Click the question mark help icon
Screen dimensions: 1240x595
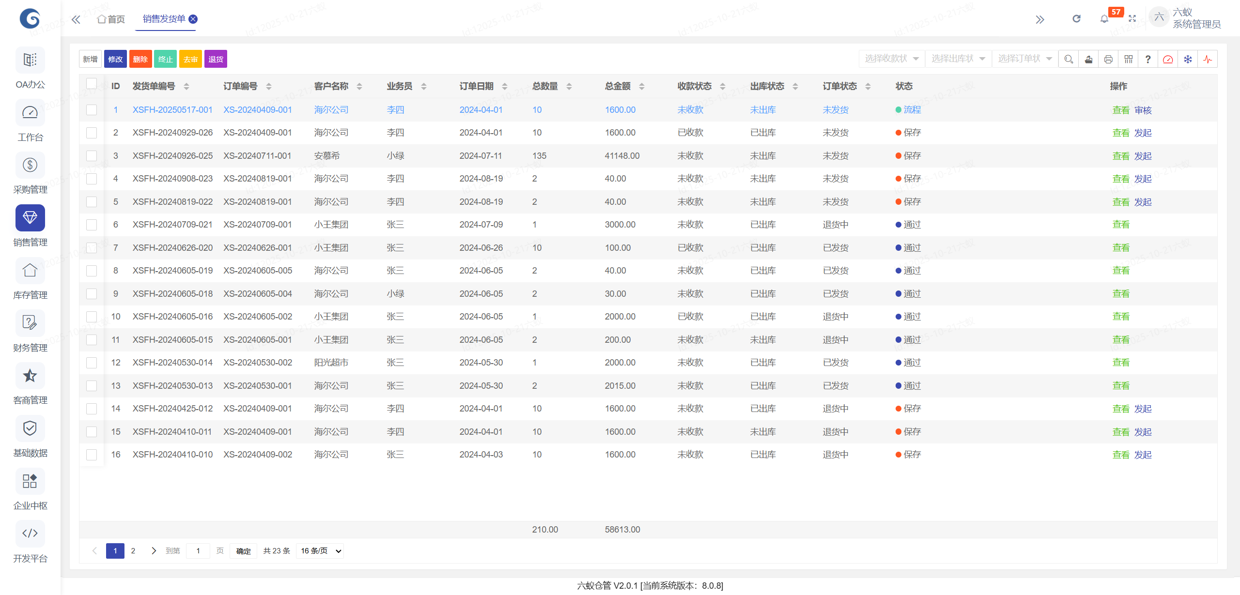[1148, 59]
